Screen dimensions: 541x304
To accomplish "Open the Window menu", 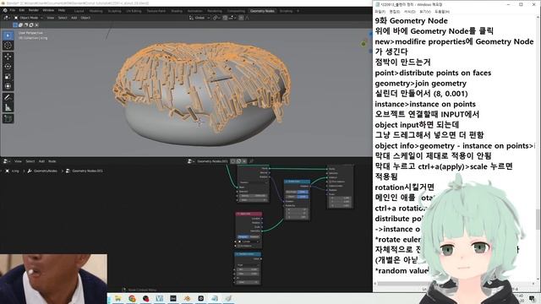I will point(48,11).
